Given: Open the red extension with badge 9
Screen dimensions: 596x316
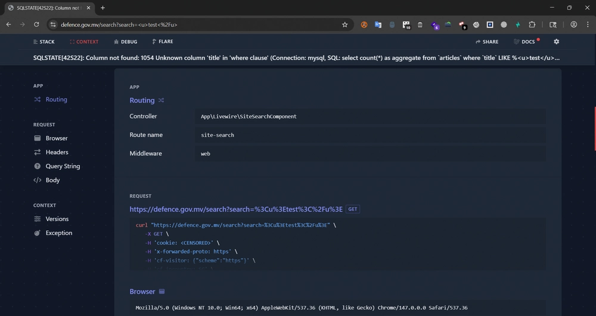Looking at the screenshot, I should [x=462, y=25].
